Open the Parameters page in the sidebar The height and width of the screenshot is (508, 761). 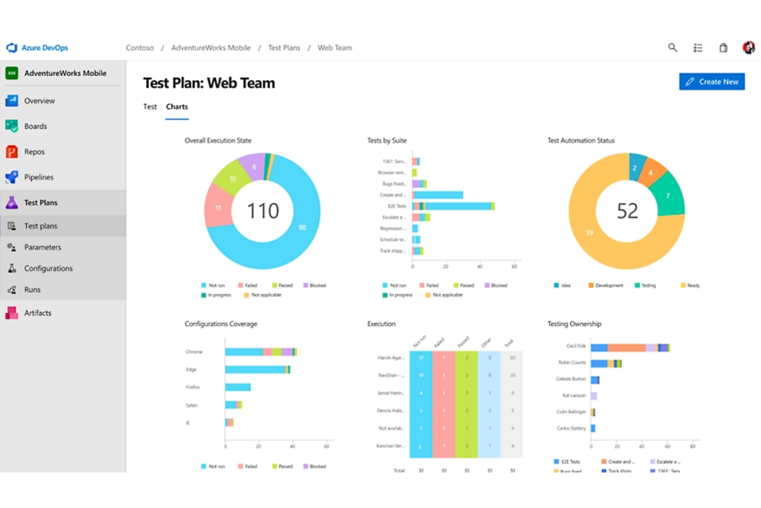(x=43, y=247)
